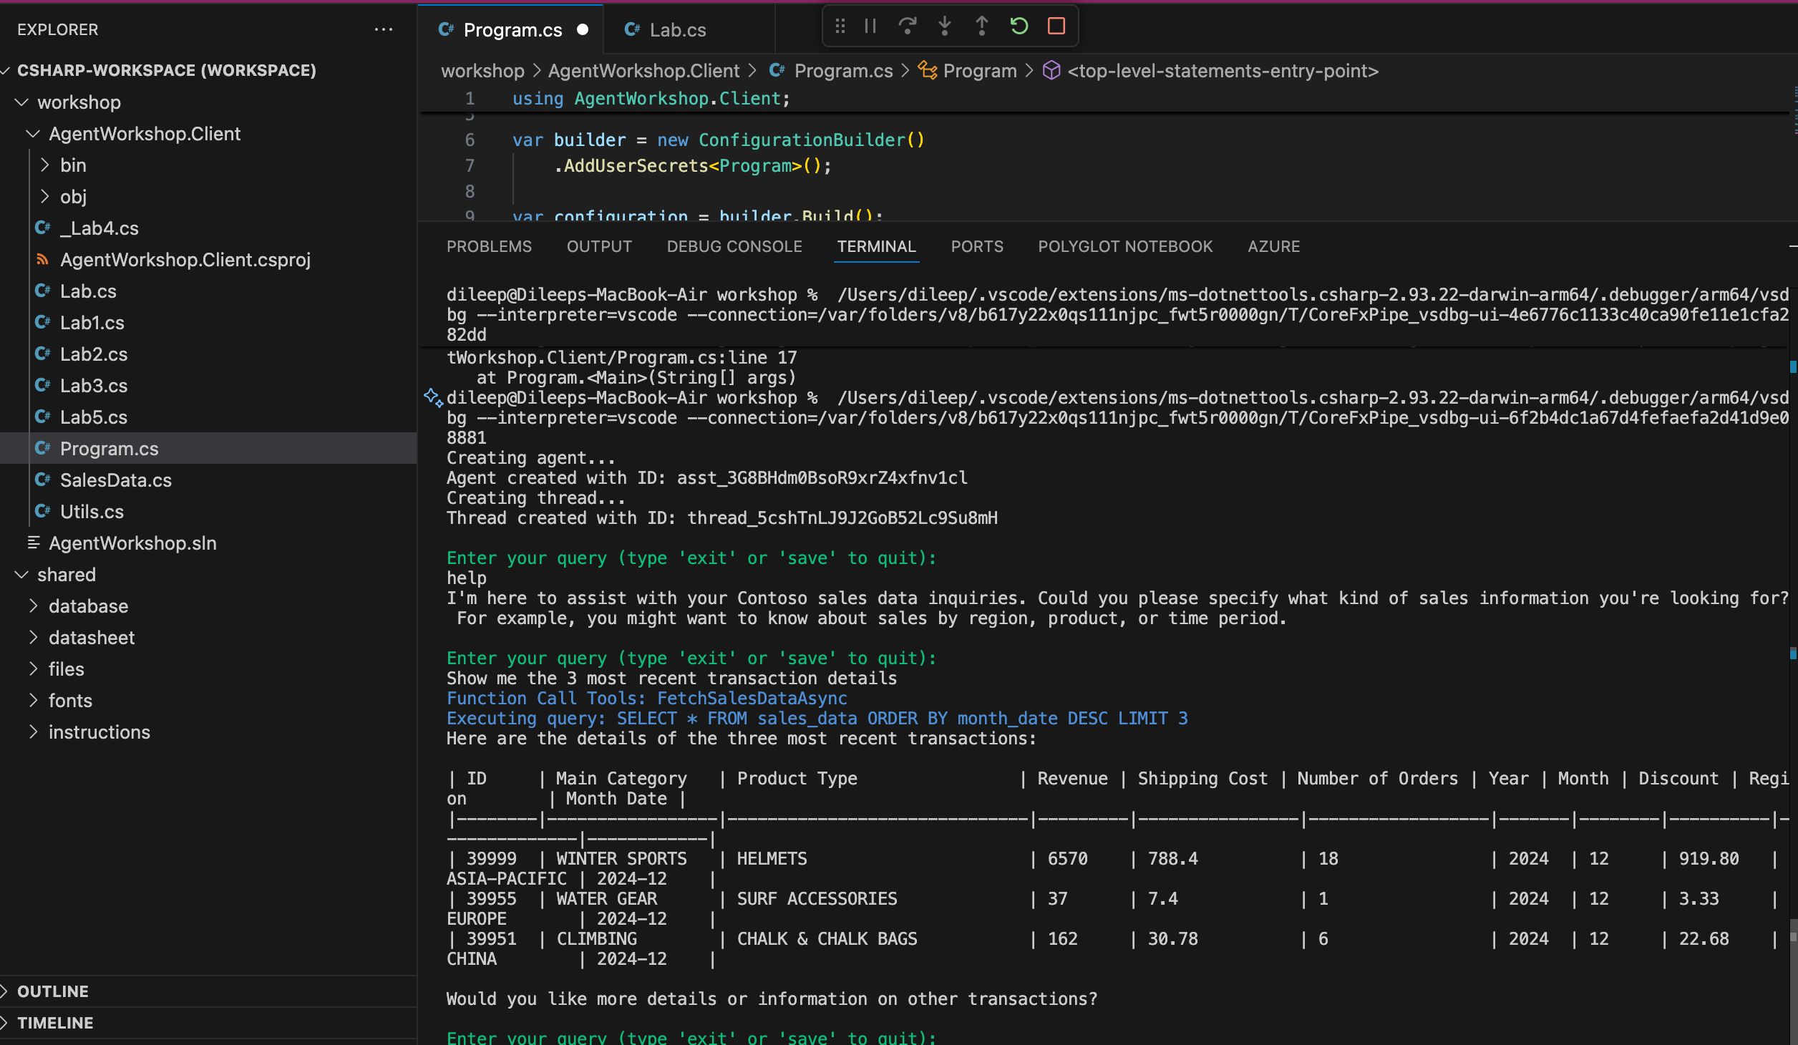Viewport: 1798px width, 1045px height.
Task: Restart the debug session
Action: point(1019,26)
